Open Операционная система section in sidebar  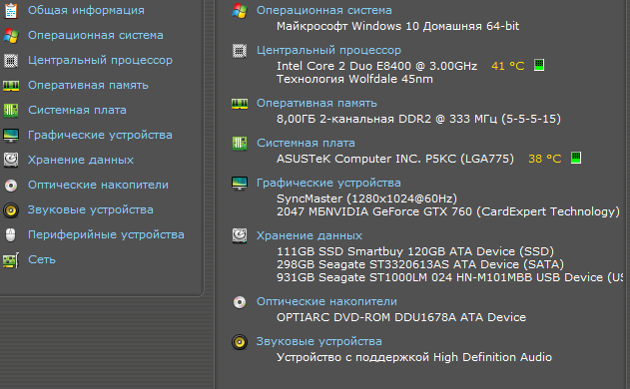(x=96, y=35)
